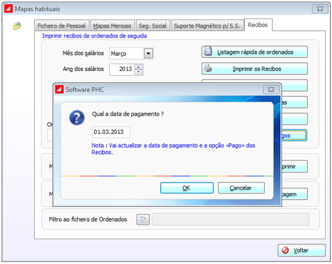
Task: Click the PHC logo in the Mapas habituais title bar
Action: [x=9, y=9]
